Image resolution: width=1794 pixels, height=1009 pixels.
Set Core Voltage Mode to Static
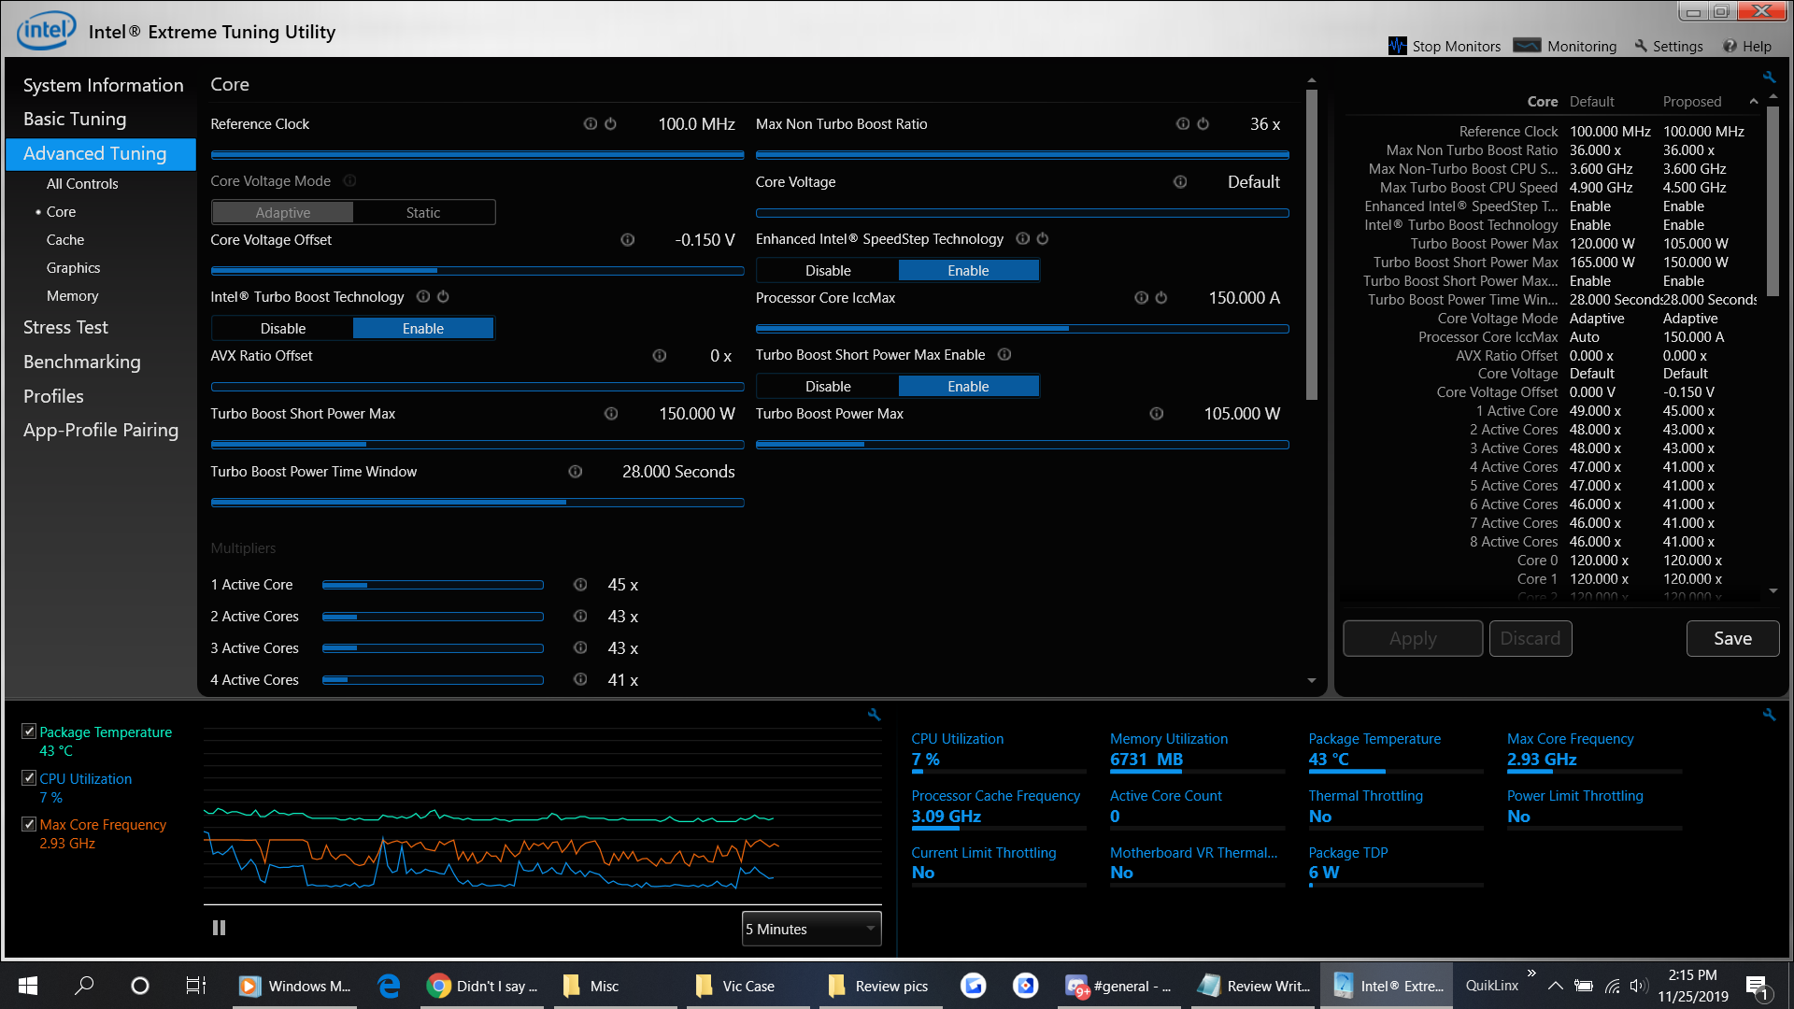tap(423, 213)
